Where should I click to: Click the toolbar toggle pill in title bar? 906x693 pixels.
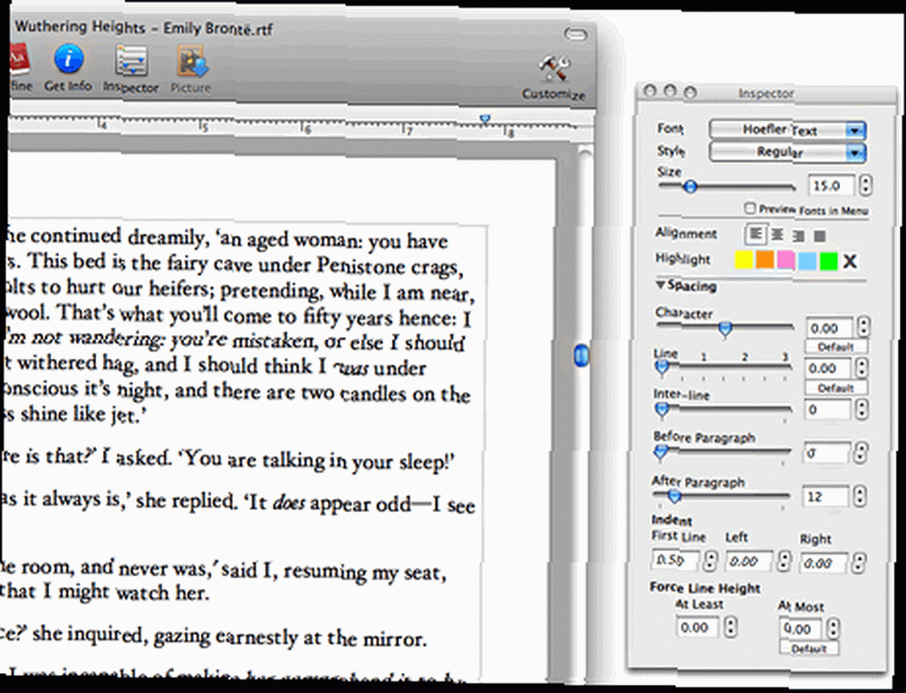click(575, 34)
